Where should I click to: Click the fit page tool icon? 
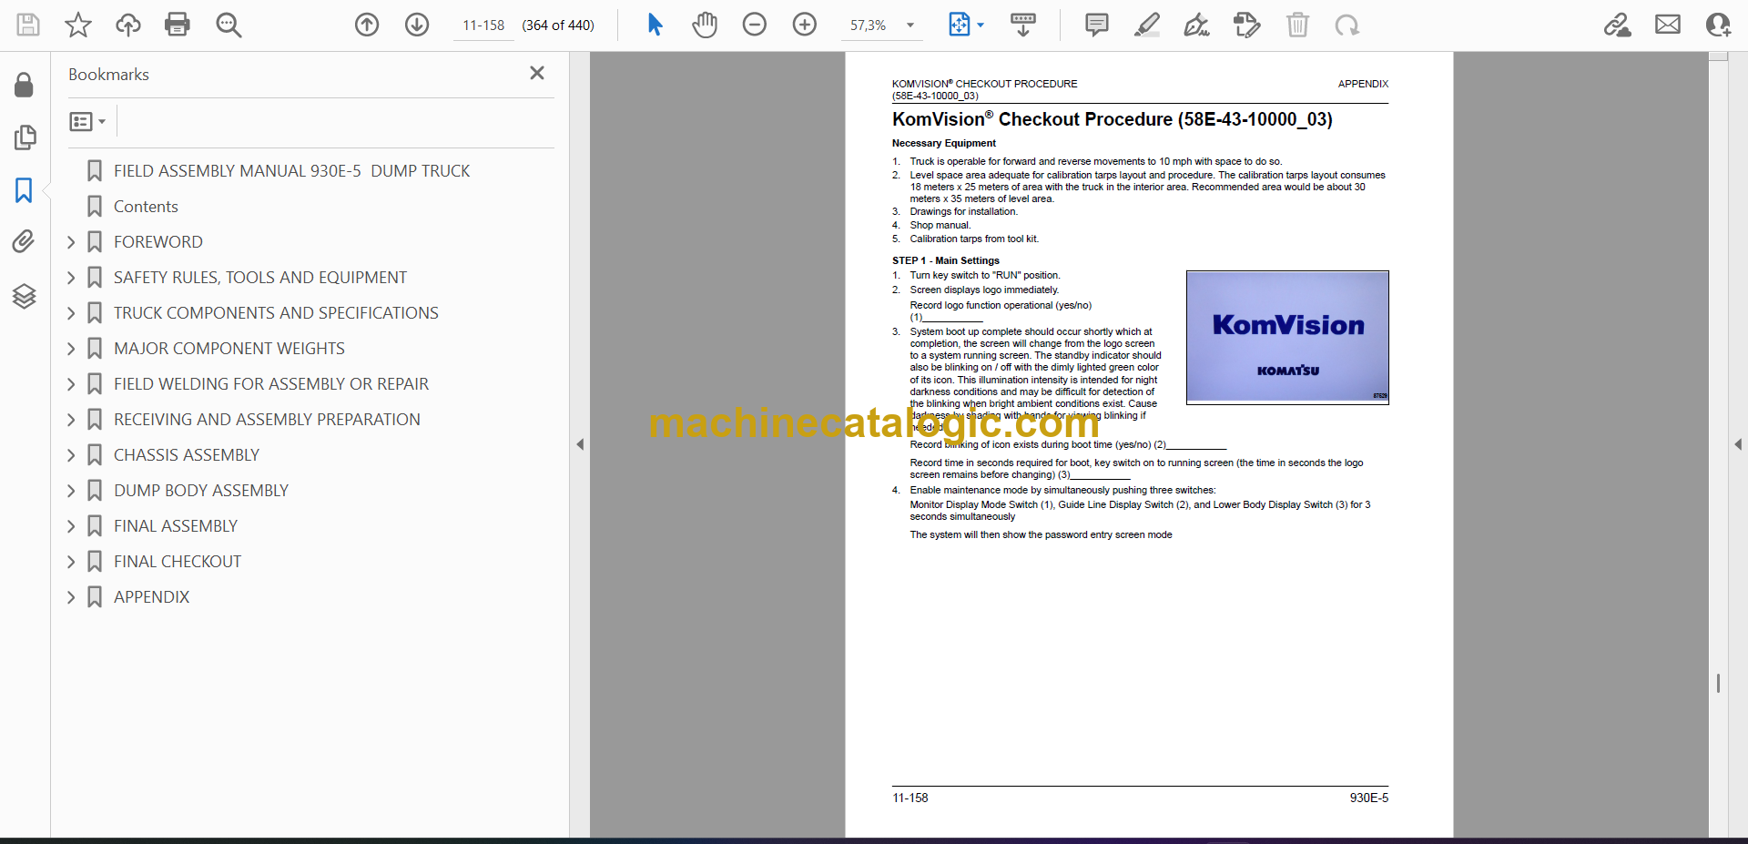point(959,25)
